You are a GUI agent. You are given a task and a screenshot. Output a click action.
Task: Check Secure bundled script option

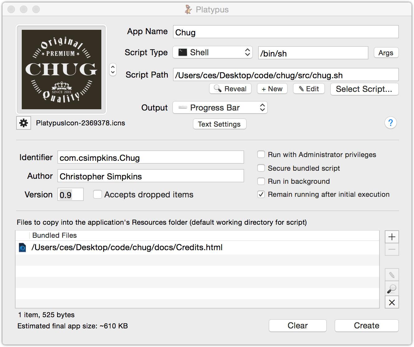tap(261, 168)
